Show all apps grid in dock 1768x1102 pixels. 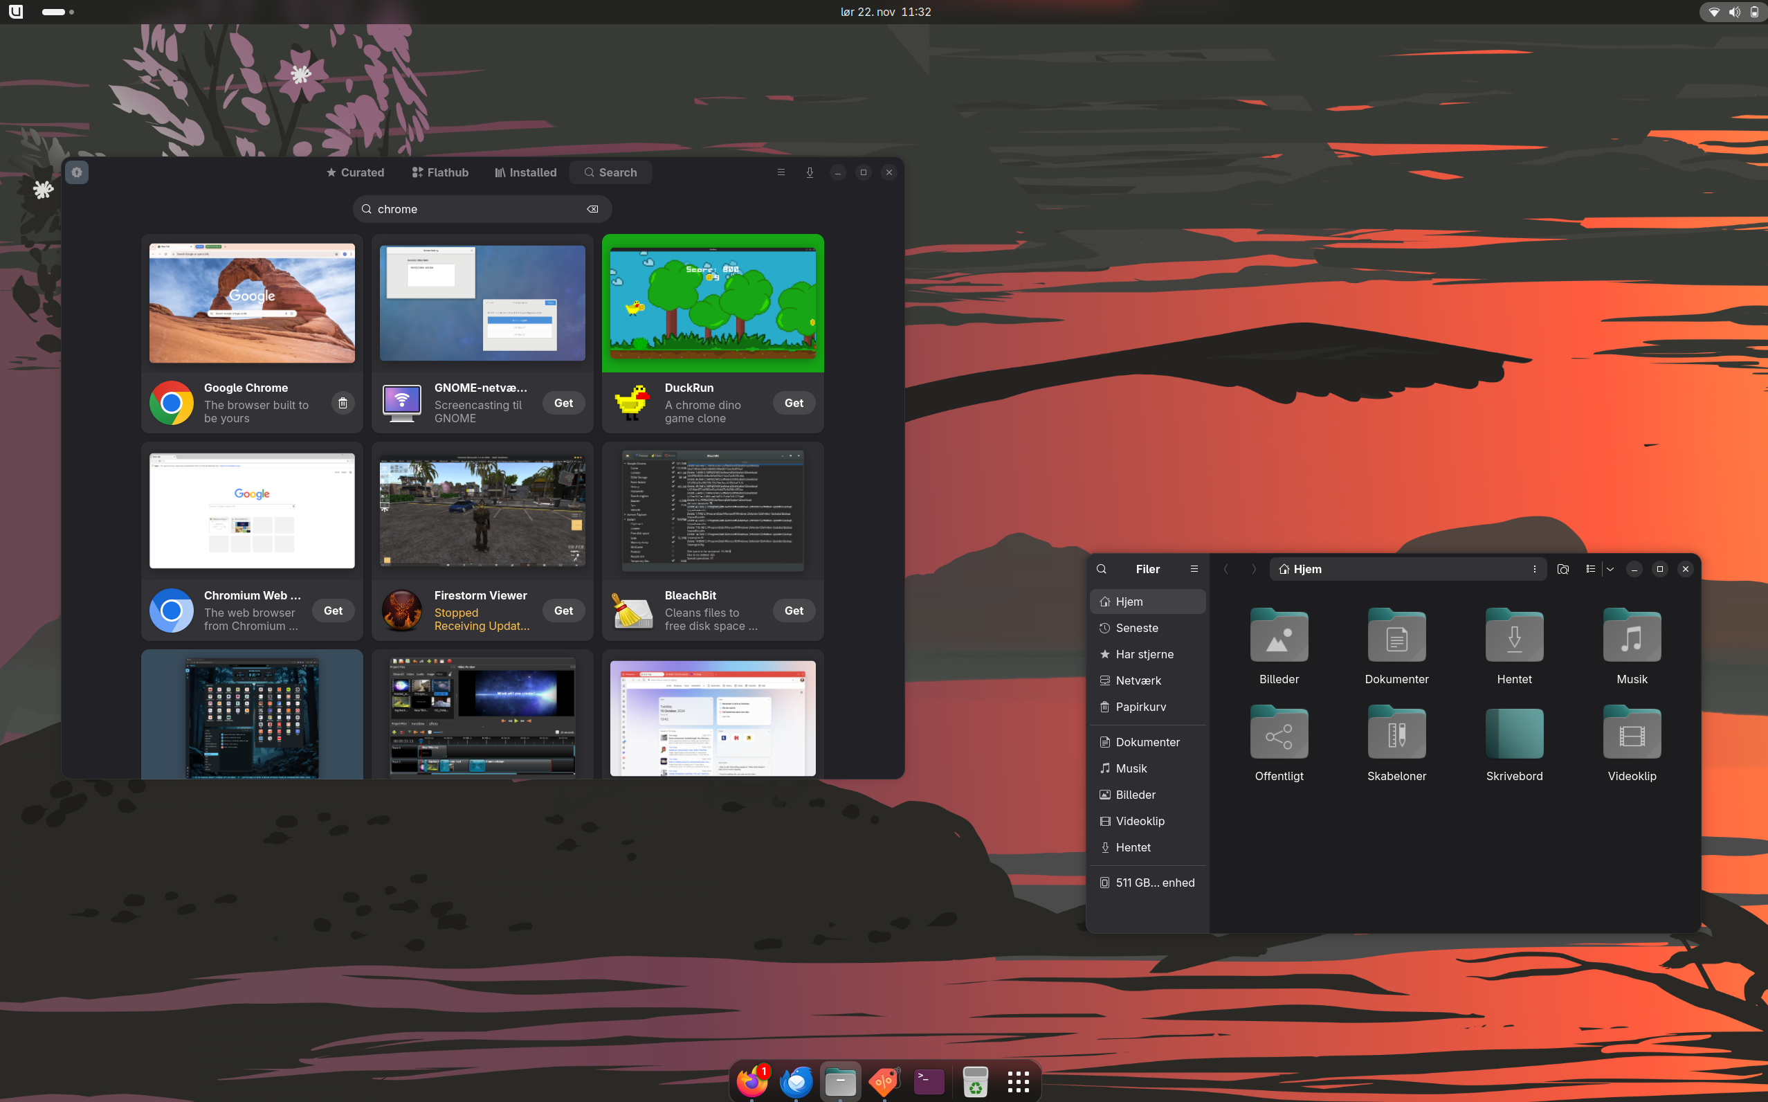pyautogui.click(x=1018, y=1082)
